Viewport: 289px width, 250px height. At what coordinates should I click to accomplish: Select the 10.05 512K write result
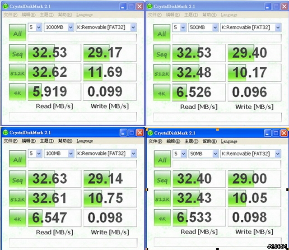[x=255, y=199]
